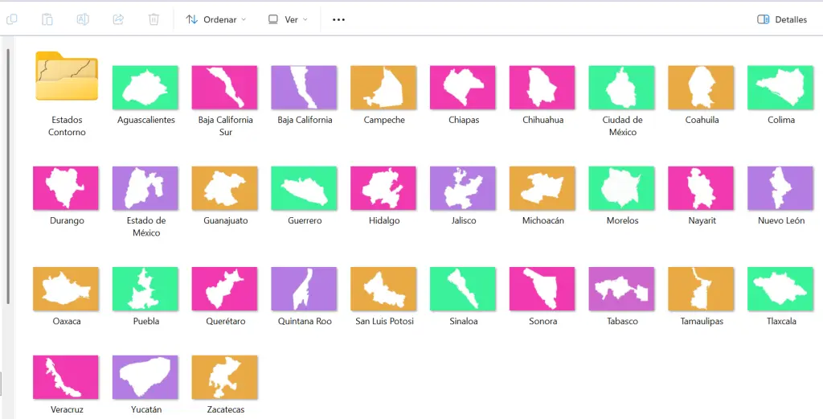Screen dimensions: 823x419
Task: Select the Nayarit map thumbnail
Action: (x=701, y=188)
